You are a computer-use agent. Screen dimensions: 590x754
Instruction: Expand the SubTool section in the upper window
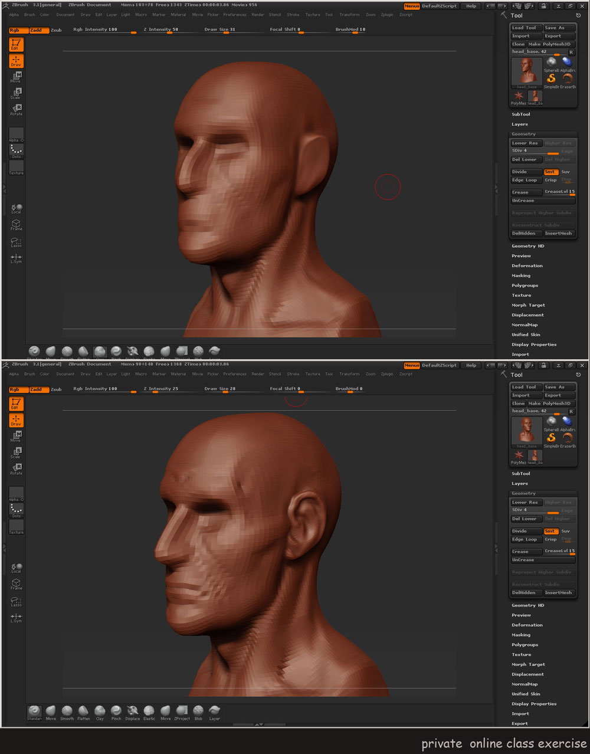(521, 114)
